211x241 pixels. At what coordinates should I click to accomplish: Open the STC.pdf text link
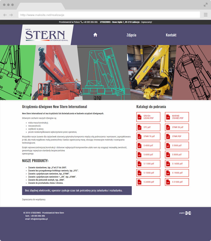147,127
